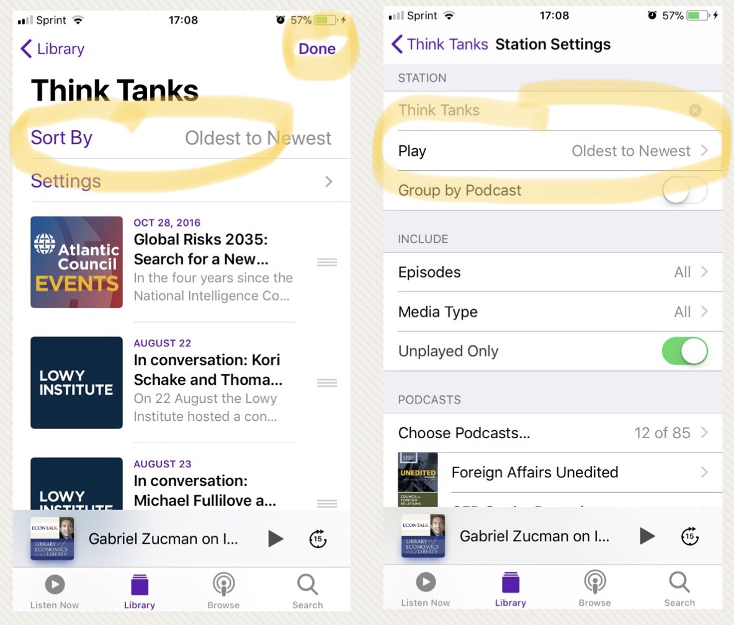The image size is (734, 625).
Task: Open EconTalk mini player artwork in left screen
Action: [52, 538]
